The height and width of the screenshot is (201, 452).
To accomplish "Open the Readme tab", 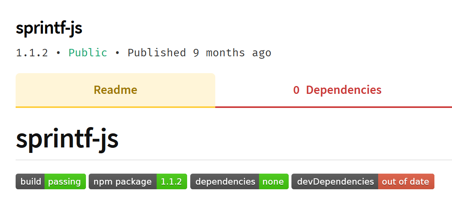I will (x=115, y=90).
